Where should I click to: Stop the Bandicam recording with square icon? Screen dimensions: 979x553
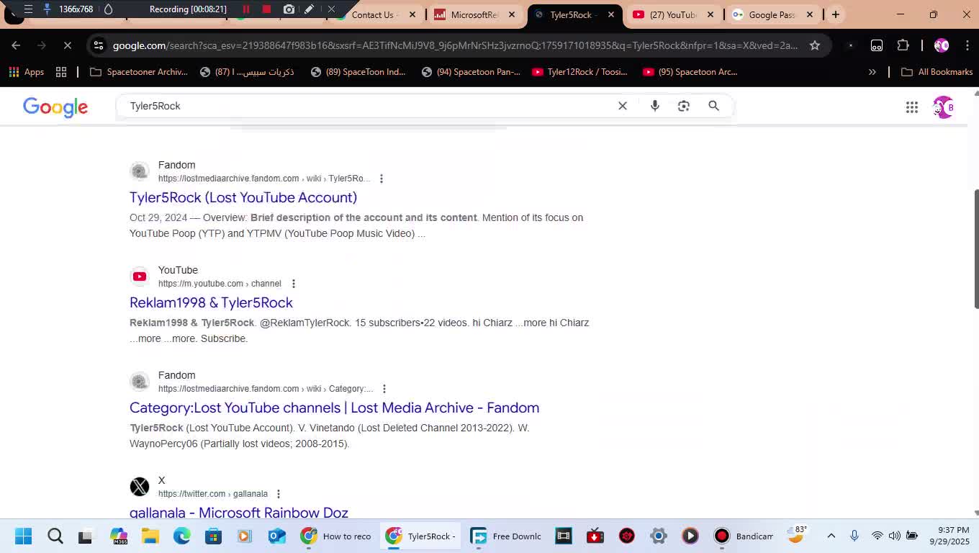click(265, 9)
